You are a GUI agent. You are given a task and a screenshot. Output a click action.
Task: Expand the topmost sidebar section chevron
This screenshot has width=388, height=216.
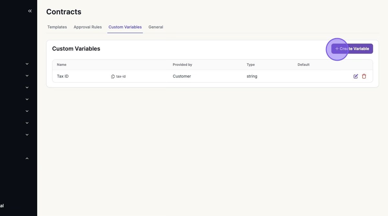point(27,64)
